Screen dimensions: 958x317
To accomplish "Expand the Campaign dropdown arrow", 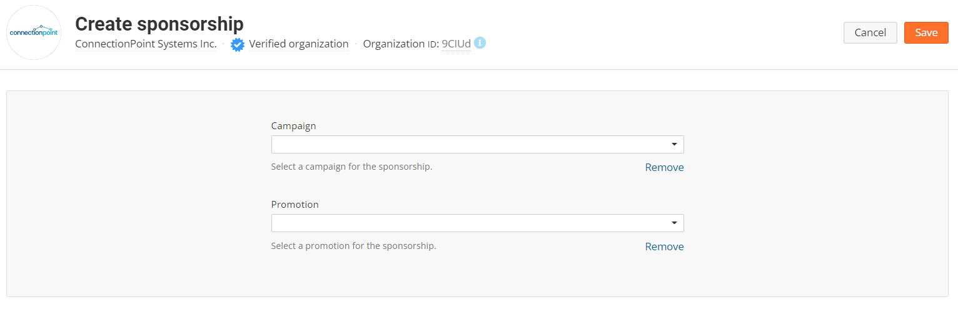I will point(674,144).
